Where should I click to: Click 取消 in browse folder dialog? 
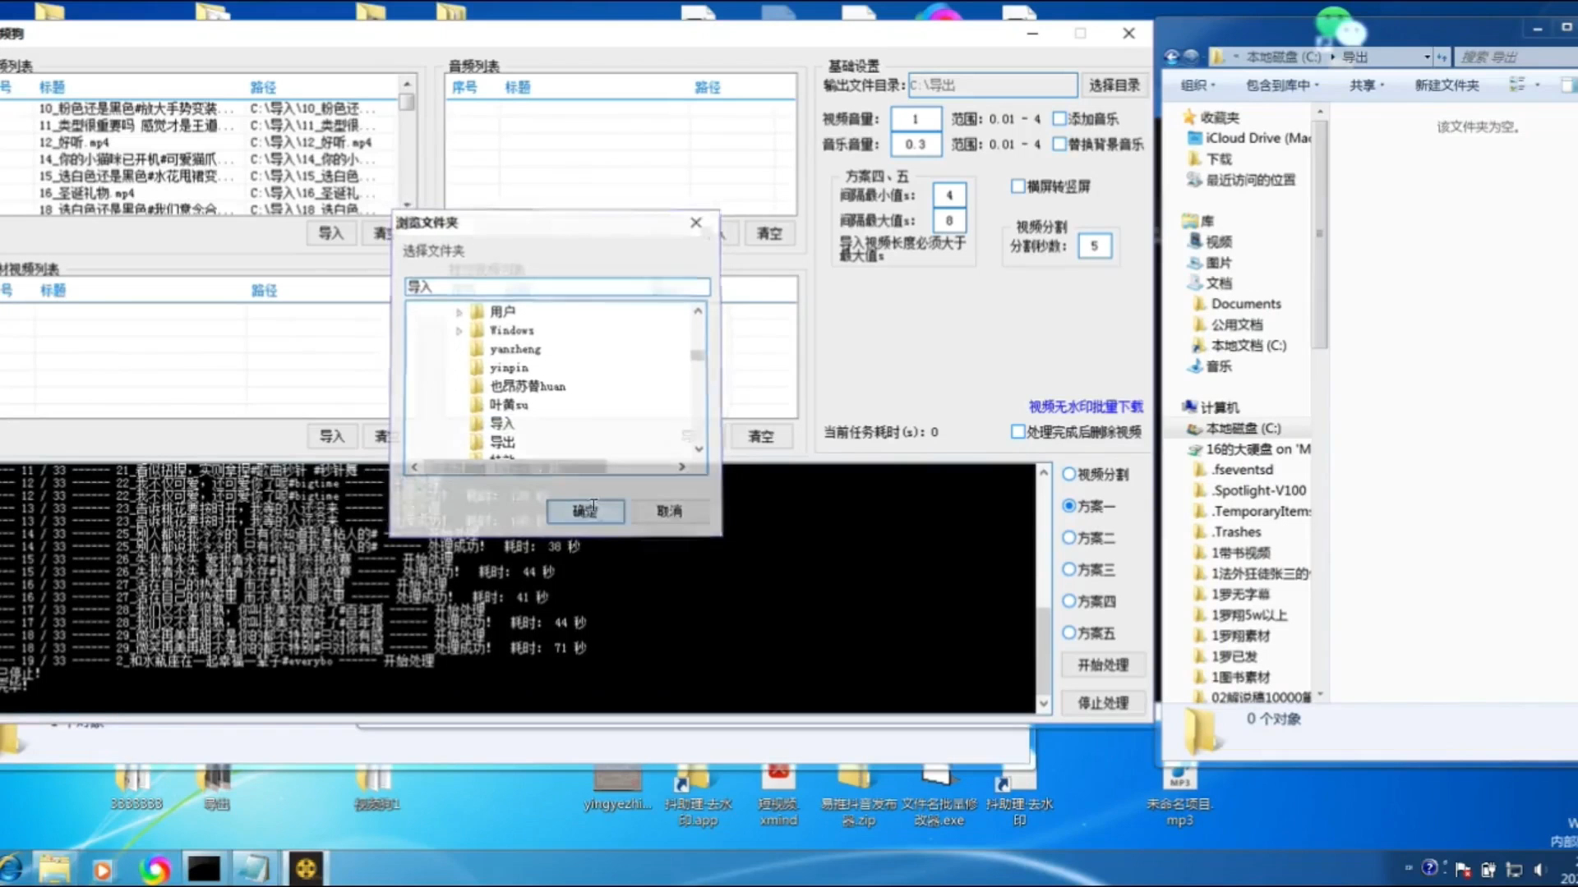(x=669, y=511)
